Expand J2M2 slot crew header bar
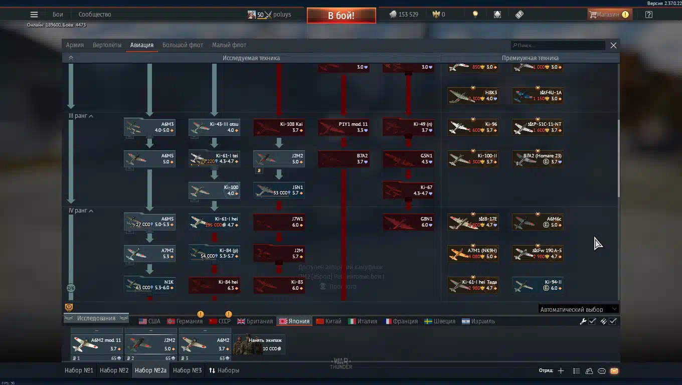Screen dimensions: 682x385 pyautogui.click(x=150, y=331)
